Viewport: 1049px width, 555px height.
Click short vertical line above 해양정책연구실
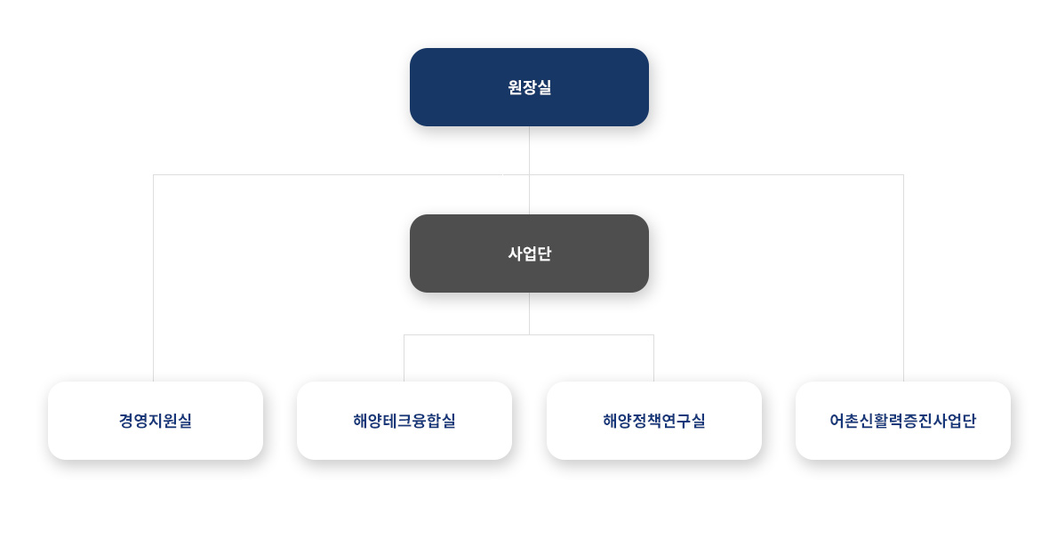653,358
